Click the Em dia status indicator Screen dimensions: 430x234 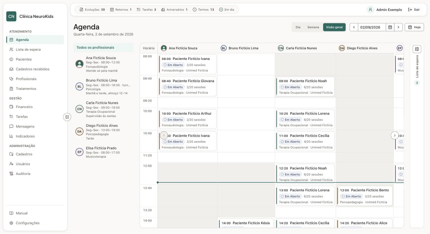point(227,10)
